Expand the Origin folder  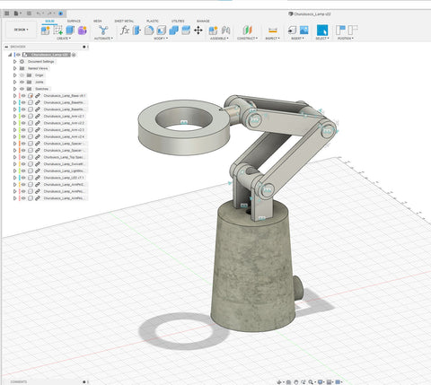14,75
